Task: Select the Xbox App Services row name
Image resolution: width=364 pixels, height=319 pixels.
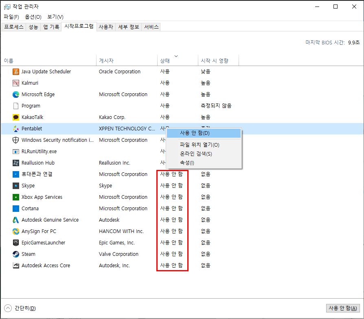Action: coord(42,197)
